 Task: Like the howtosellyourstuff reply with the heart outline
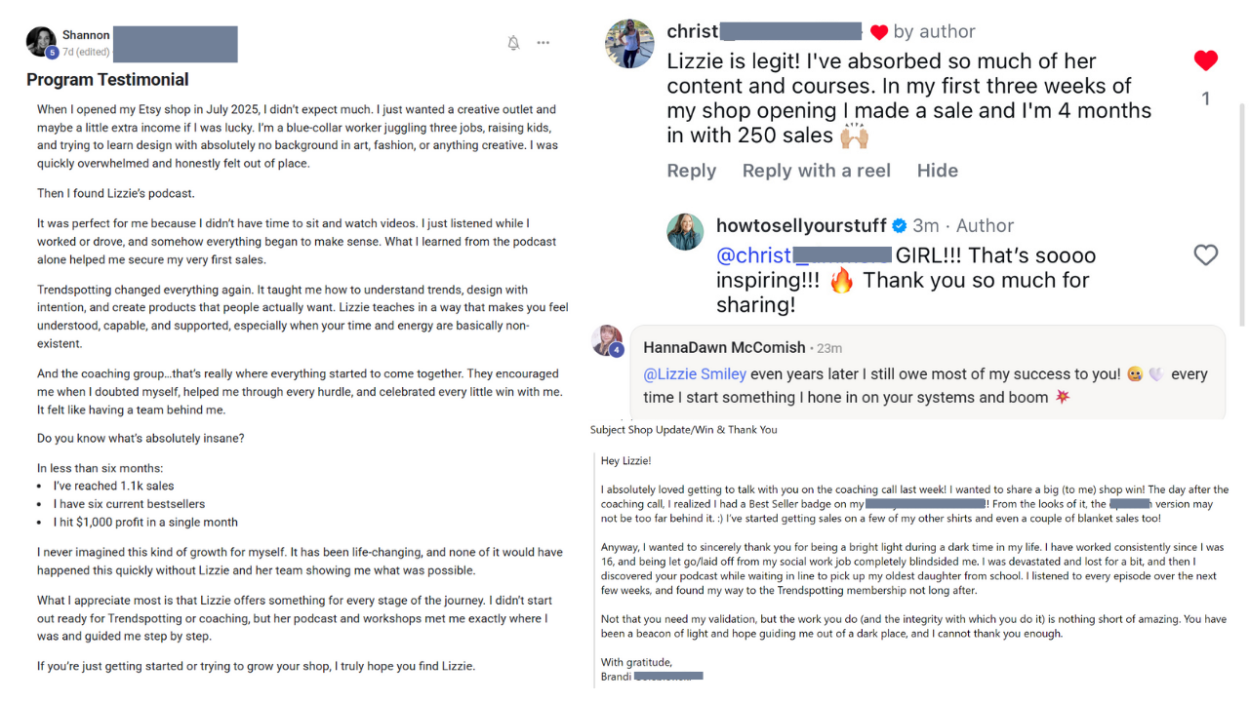click(1206, 254)
